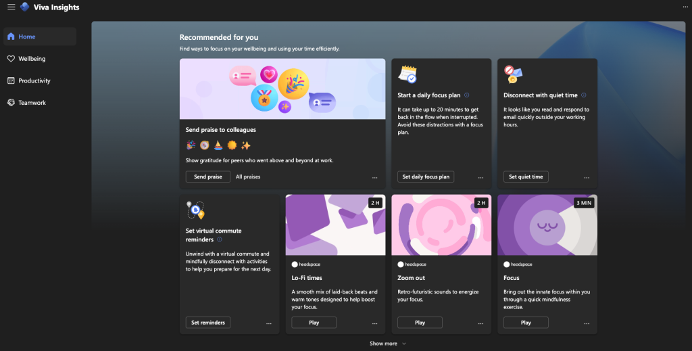Image resolution: width=692 pixels, height=351 pixels.
Task: Switch to the Teamwork page
Action: point(32,103)
